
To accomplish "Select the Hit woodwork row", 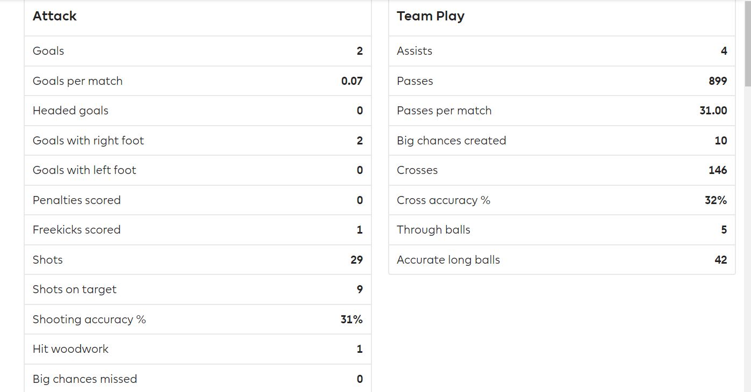I will coord(198,349).
